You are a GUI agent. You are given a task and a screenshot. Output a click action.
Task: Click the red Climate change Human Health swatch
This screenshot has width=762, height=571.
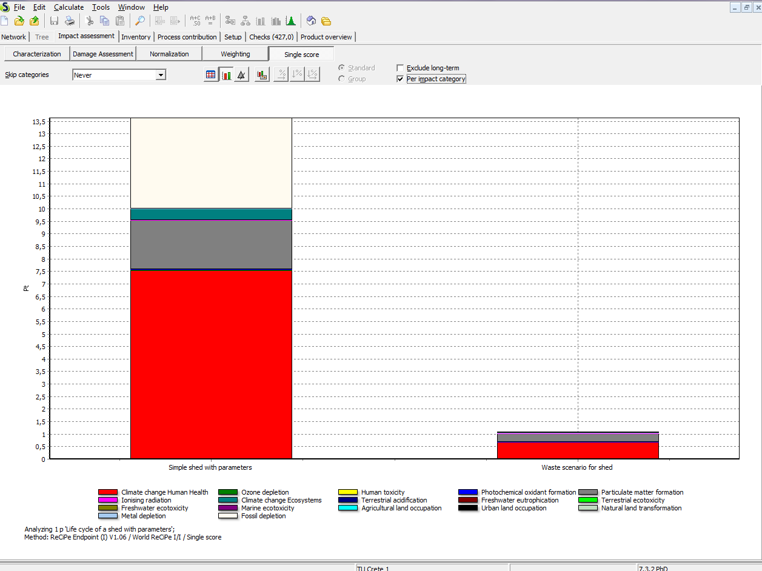108,492
